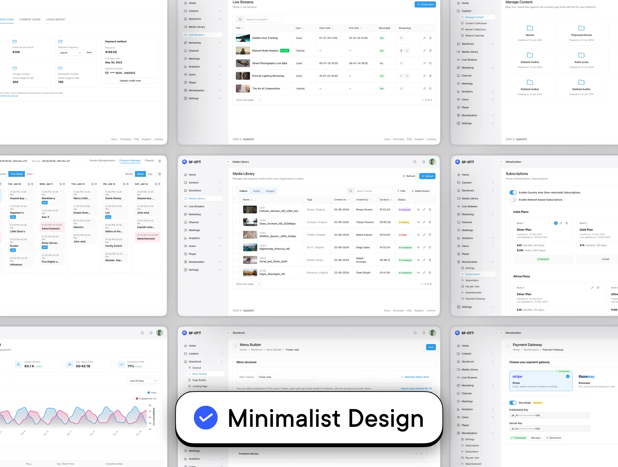Viewport: 618px width, 467px height.
Task: Select Month view in Program Manager
Action: point(129,174)
